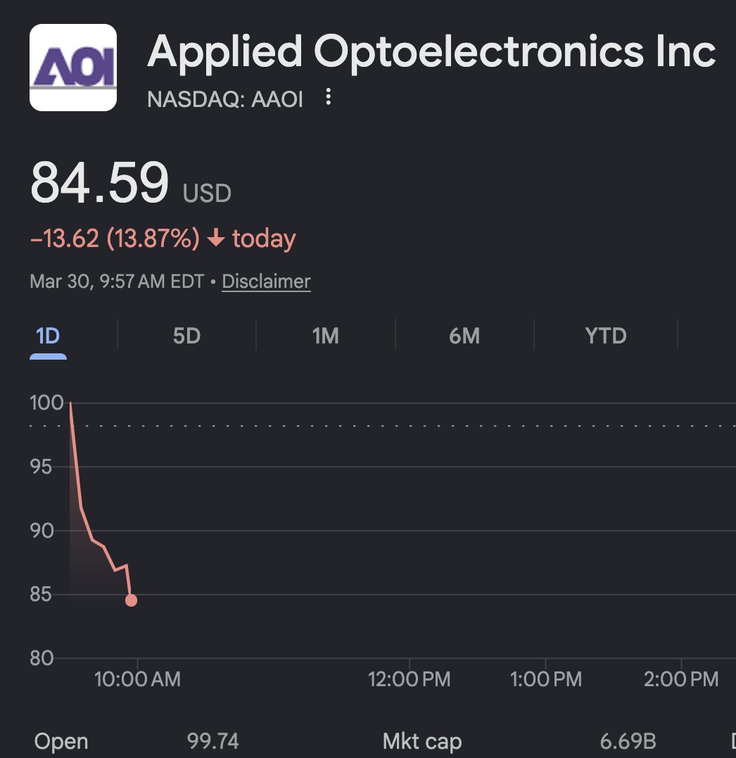
Task: Select the YTD chart range tab
Action: click(606, 336)
